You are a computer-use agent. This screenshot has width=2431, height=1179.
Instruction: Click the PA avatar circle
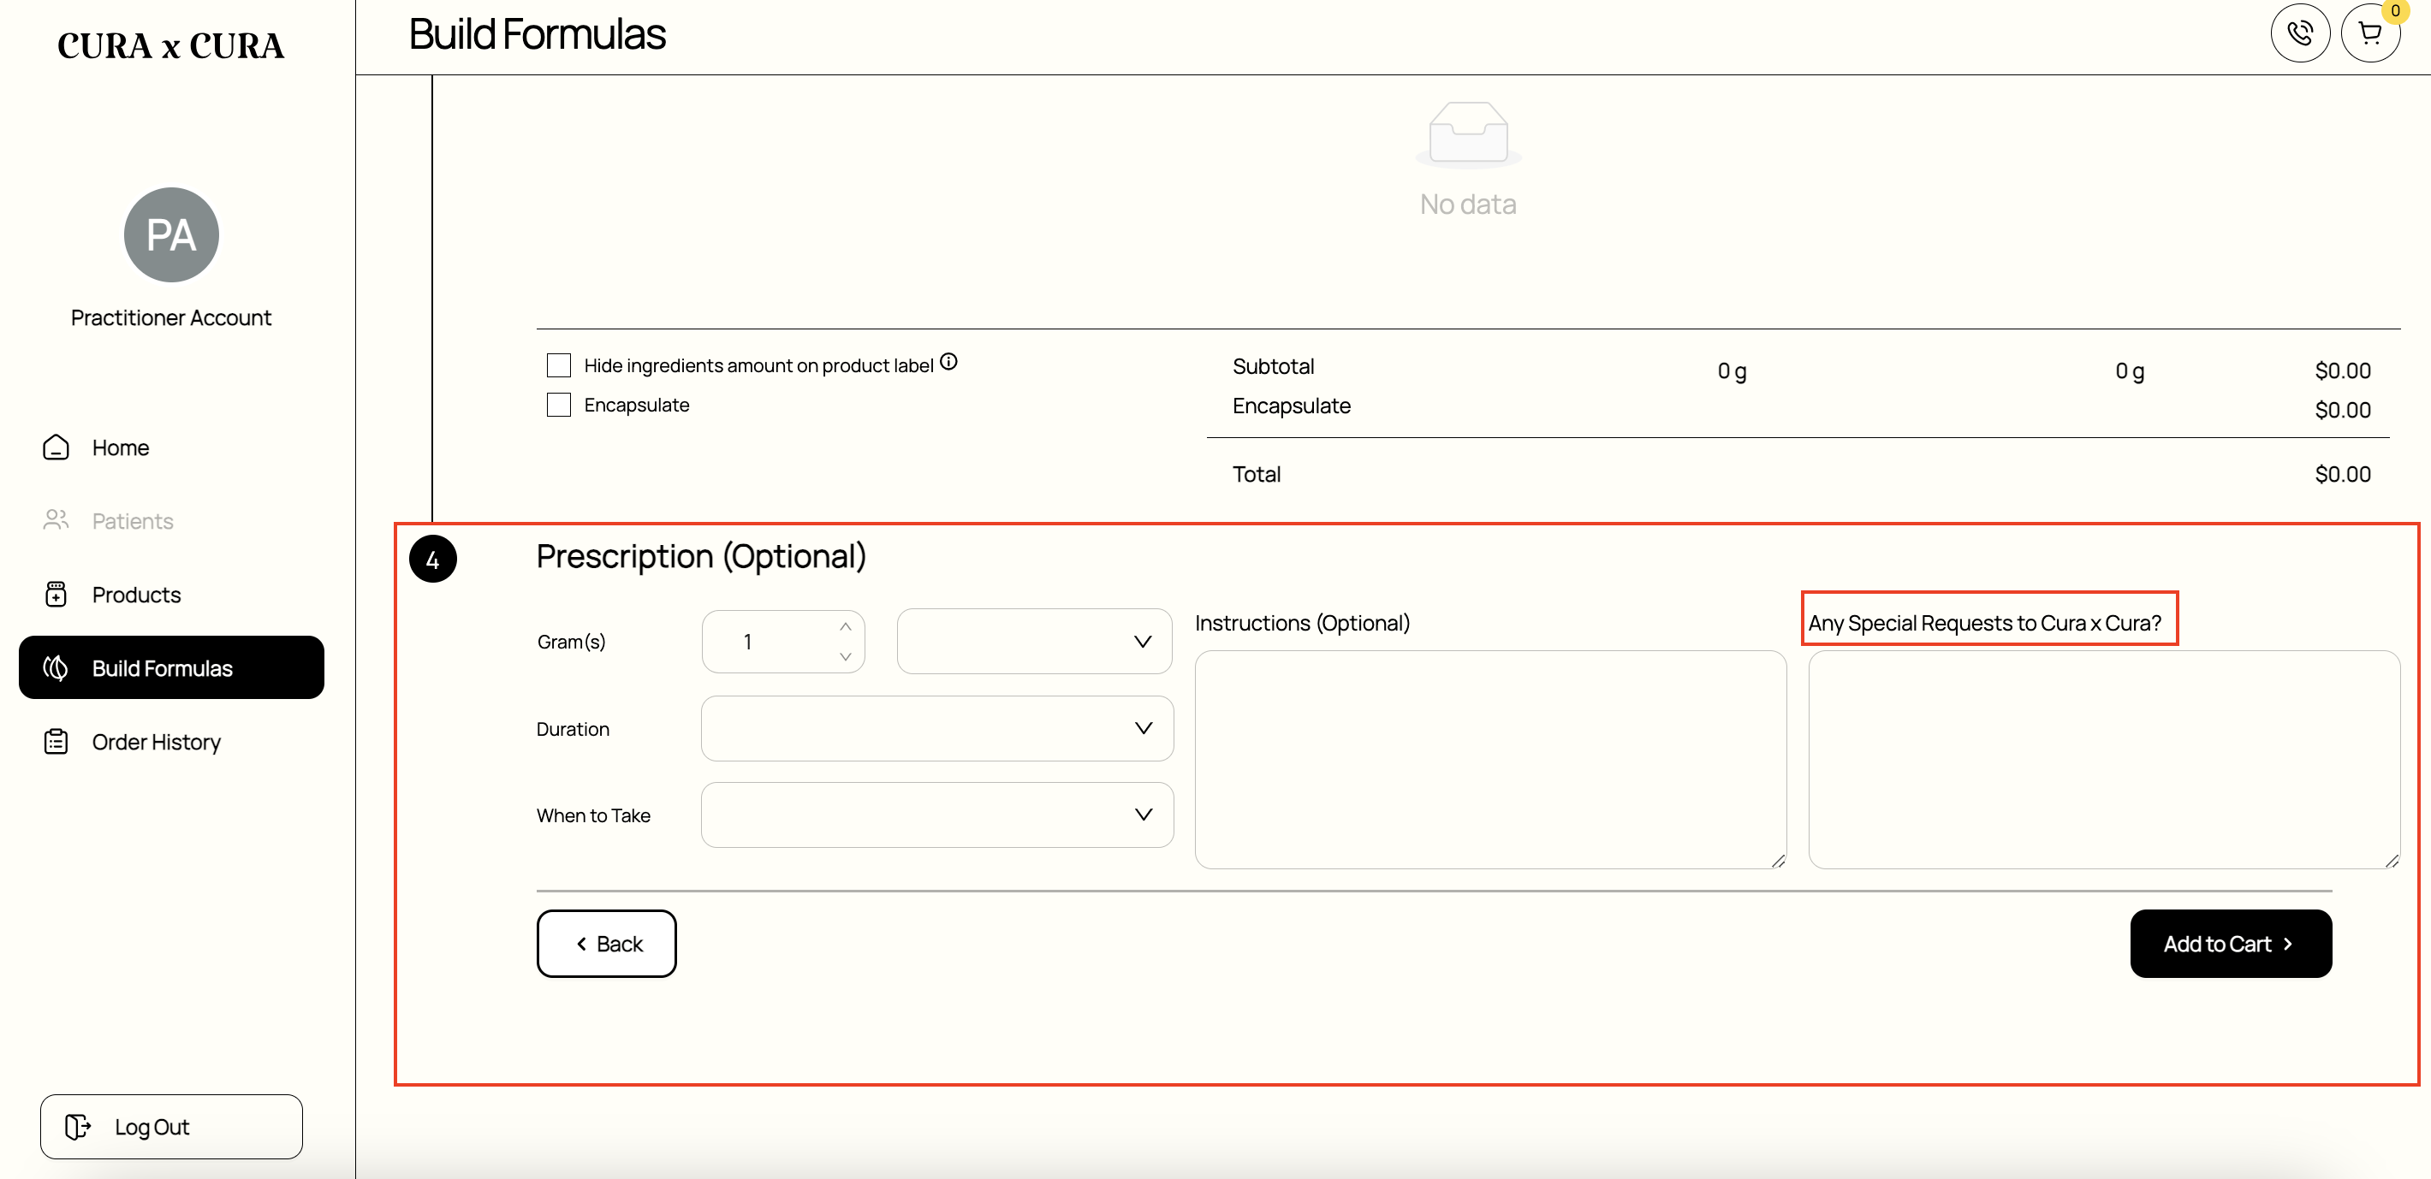pos(171,234)
